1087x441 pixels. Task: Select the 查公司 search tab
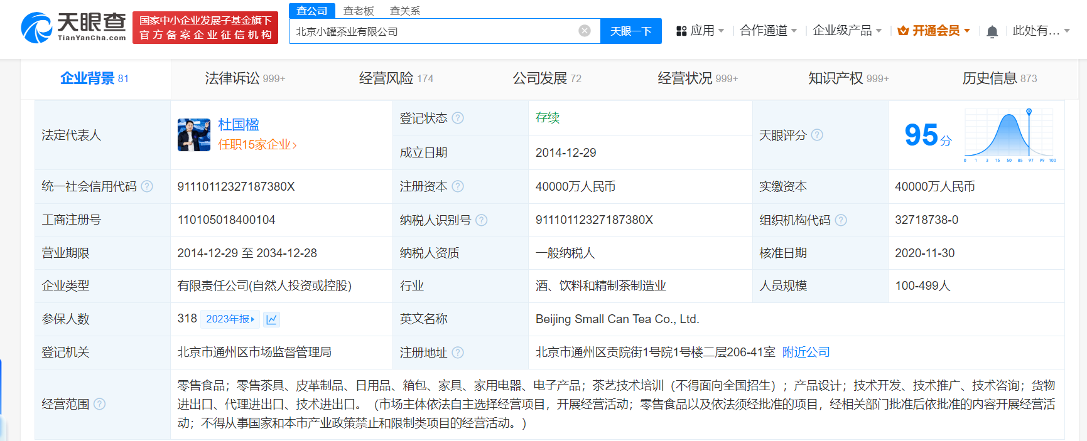click(x=312, y=11)
